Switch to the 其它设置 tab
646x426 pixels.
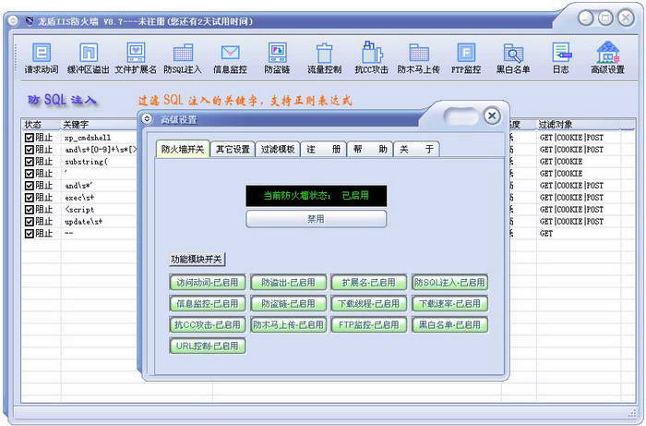(233, 150)
